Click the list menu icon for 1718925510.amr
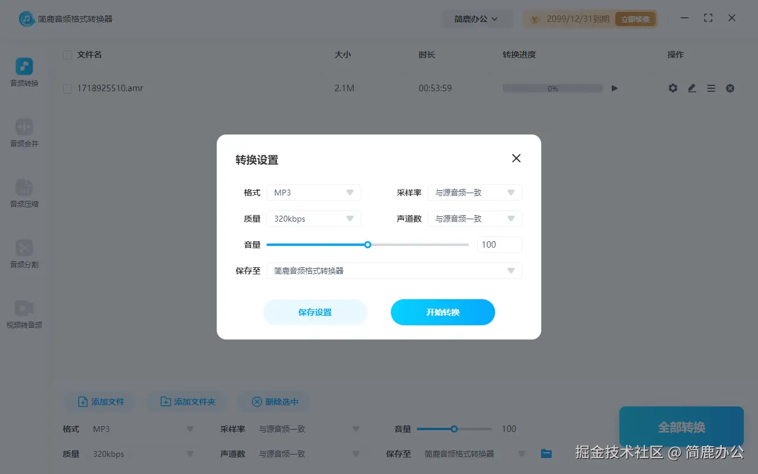Viewport: 758px width, 474px height. tap(711, 88)
